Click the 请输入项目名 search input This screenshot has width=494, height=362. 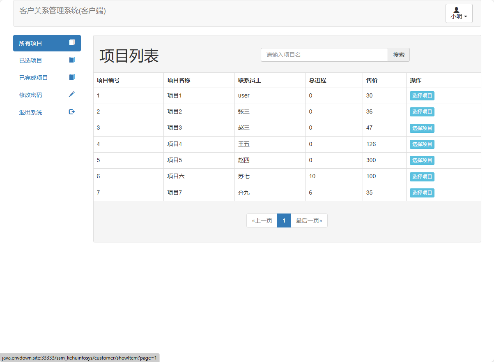click(x=324, y=54)
